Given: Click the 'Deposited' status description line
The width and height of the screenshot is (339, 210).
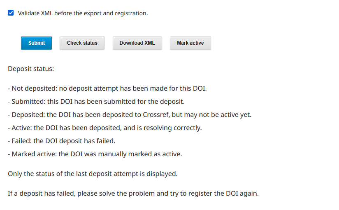Looking at the screenshot, I should click(130, 114).
